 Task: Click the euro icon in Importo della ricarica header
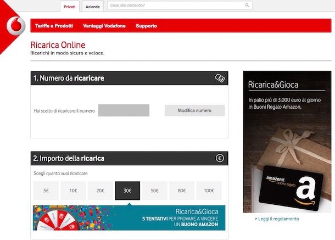(x=220, y=158)
